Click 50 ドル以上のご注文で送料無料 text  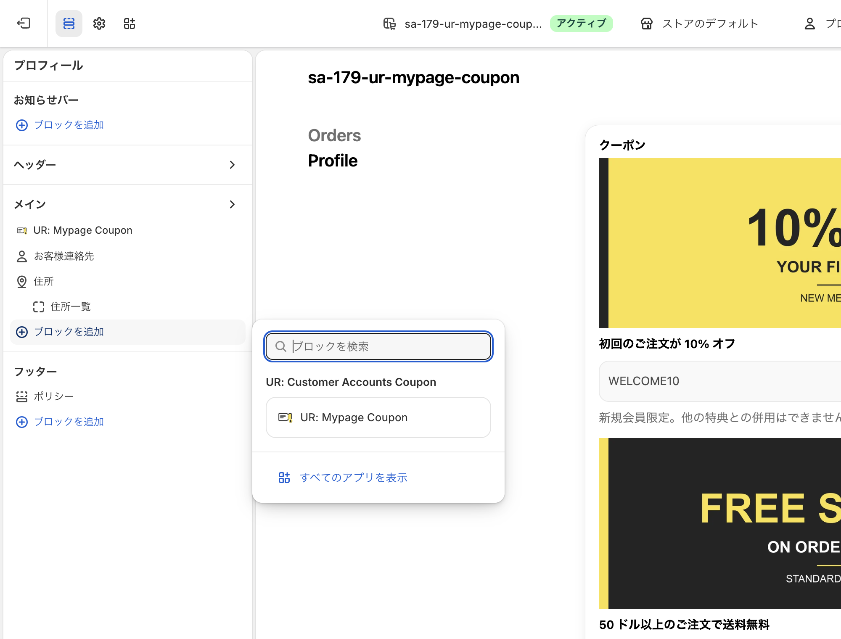tap(685, 625)
